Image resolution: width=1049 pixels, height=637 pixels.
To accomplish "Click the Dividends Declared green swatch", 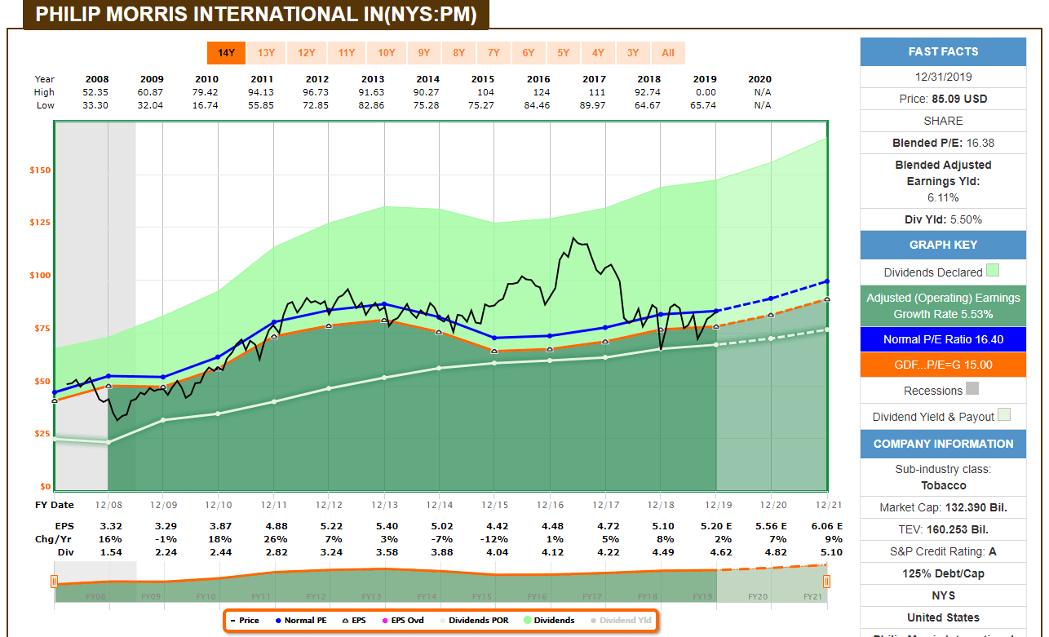I will (992, 271).
